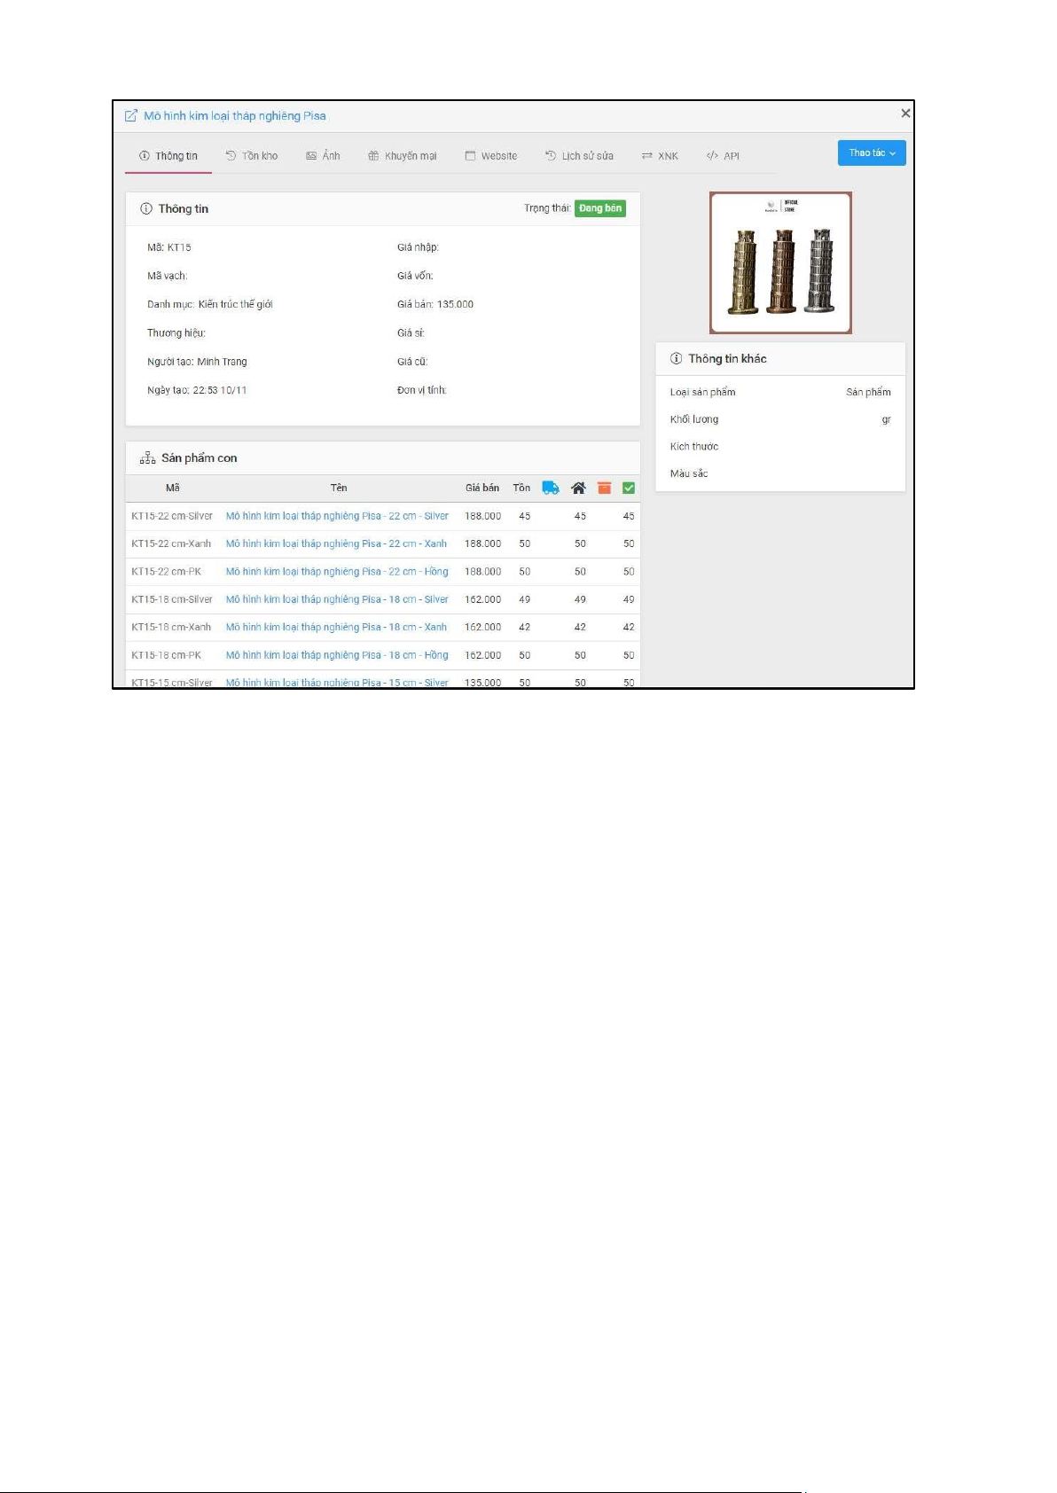Click the blue truck shipping column icon
This screenshot has width=1057, height=1493.
tap(551, 488)
